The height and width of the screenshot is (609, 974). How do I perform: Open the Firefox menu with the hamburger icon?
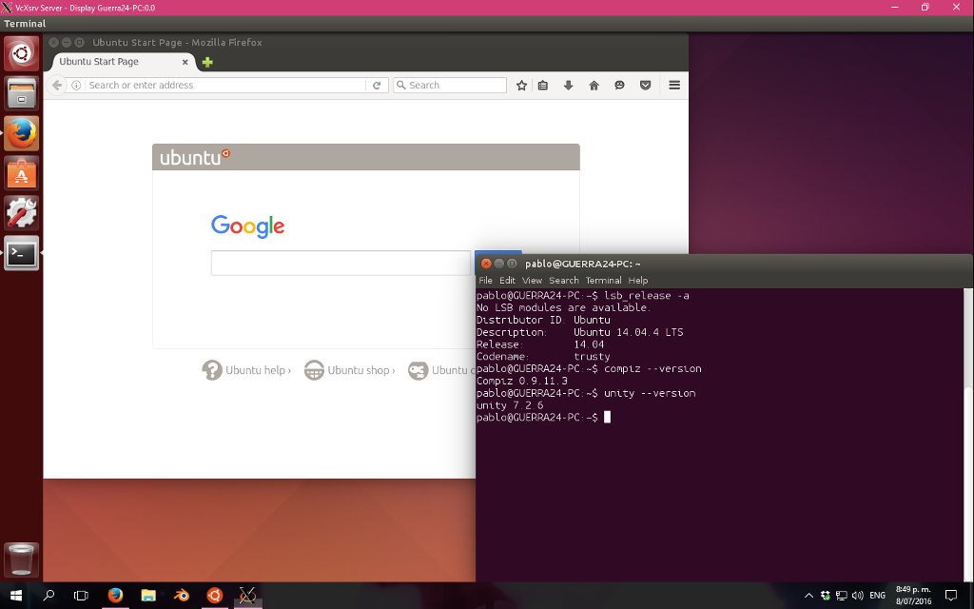[673, 85]
